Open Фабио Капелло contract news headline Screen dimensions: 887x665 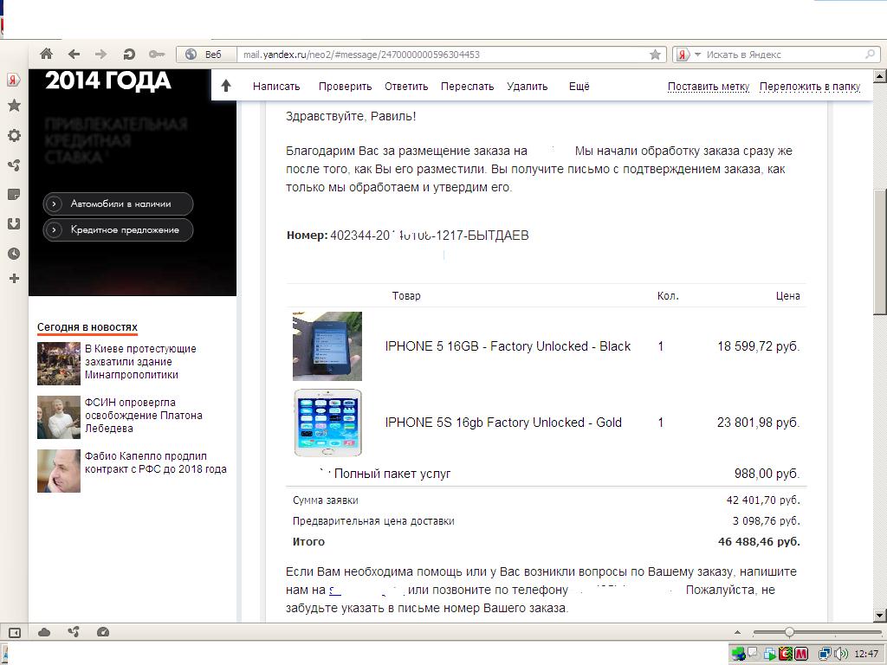tap(156, 462)
